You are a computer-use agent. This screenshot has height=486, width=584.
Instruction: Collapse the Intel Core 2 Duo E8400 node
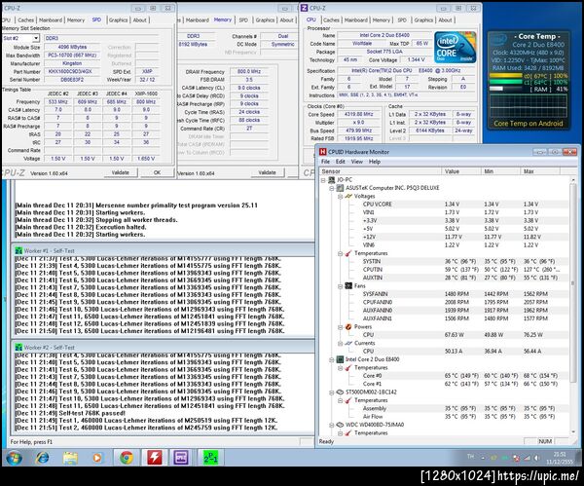click(x=332, y=359)
